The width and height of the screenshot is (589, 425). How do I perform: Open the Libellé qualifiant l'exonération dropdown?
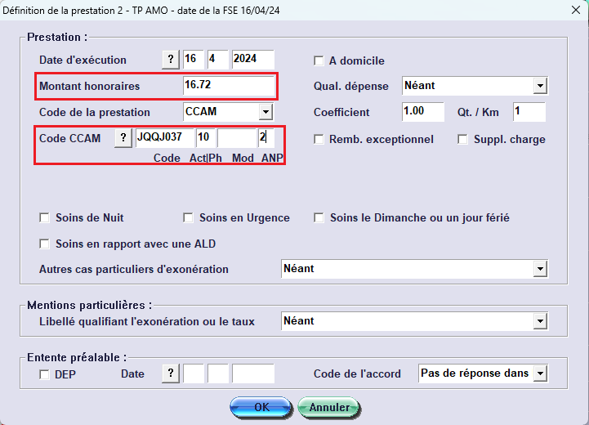point(539,321)
